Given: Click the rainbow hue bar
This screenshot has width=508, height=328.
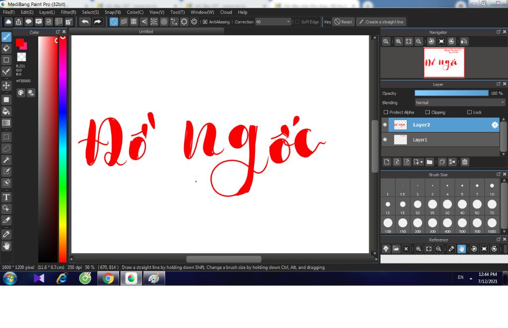Looking at the screenshot, I should click(x=63, y=149).
